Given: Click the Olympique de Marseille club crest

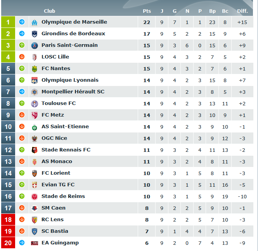Looking at the screenshot, I should [35, 22].
